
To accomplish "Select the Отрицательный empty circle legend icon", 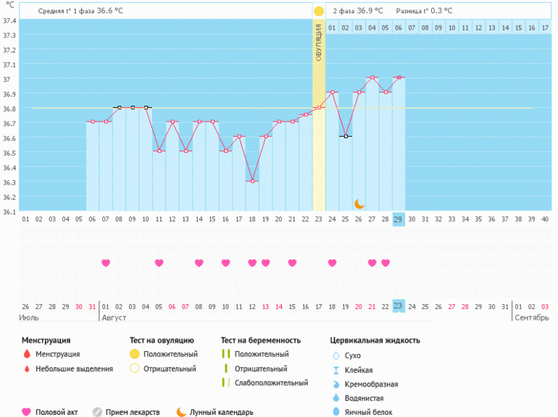I will point(134,368).
